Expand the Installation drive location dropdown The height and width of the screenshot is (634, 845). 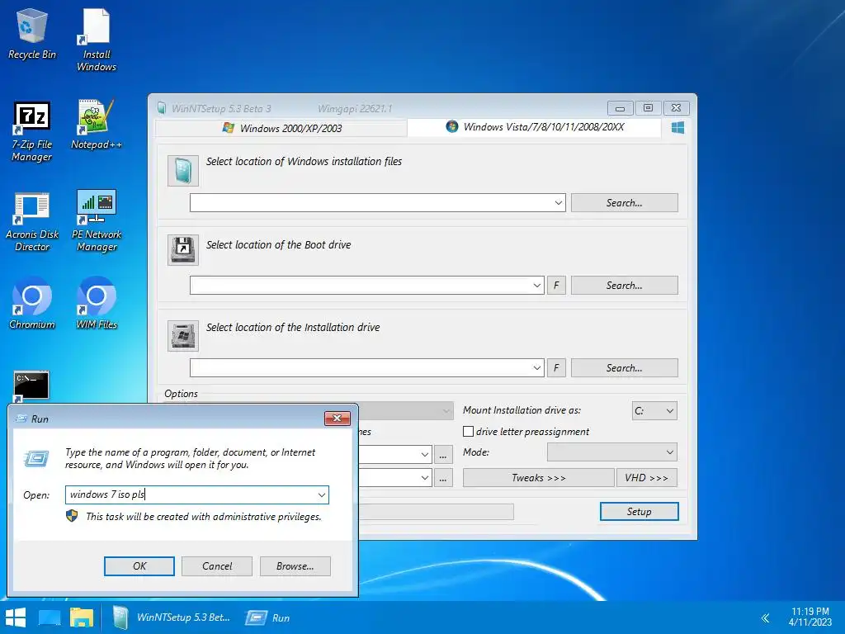(x=536, y=367)
